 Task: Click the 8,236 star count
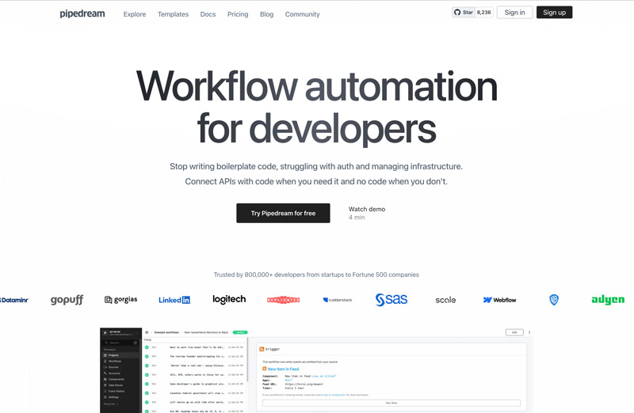[484, 13]
